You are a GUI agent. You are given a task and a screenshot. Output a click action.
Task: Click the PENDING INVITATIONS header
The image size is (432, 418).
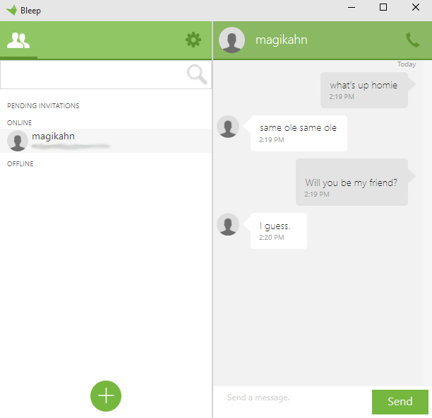pos(43,106)
